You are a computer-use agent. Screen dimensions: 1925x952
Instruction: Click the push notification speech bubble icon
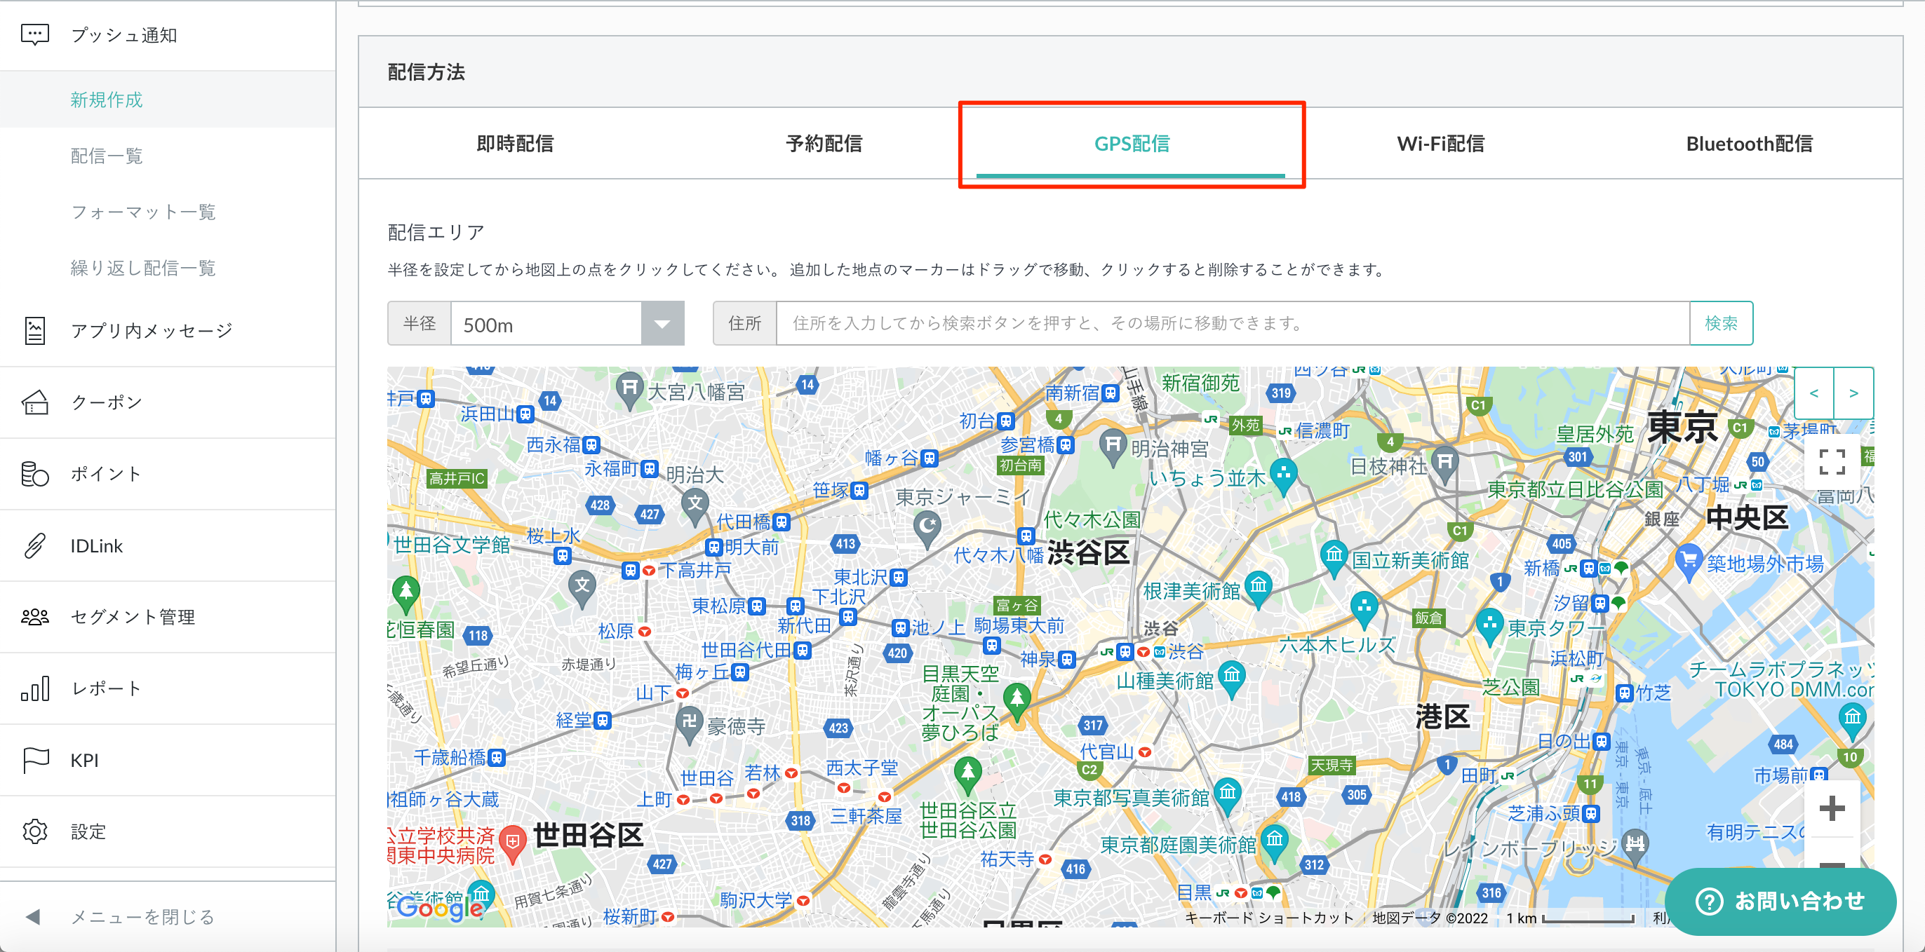pyautogui.click(x=34, y=35)
